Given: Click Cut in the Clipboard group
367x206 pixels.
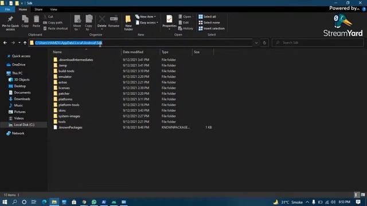Looking at the screenshot, I should pyautogui.click(x=48, y=17).
